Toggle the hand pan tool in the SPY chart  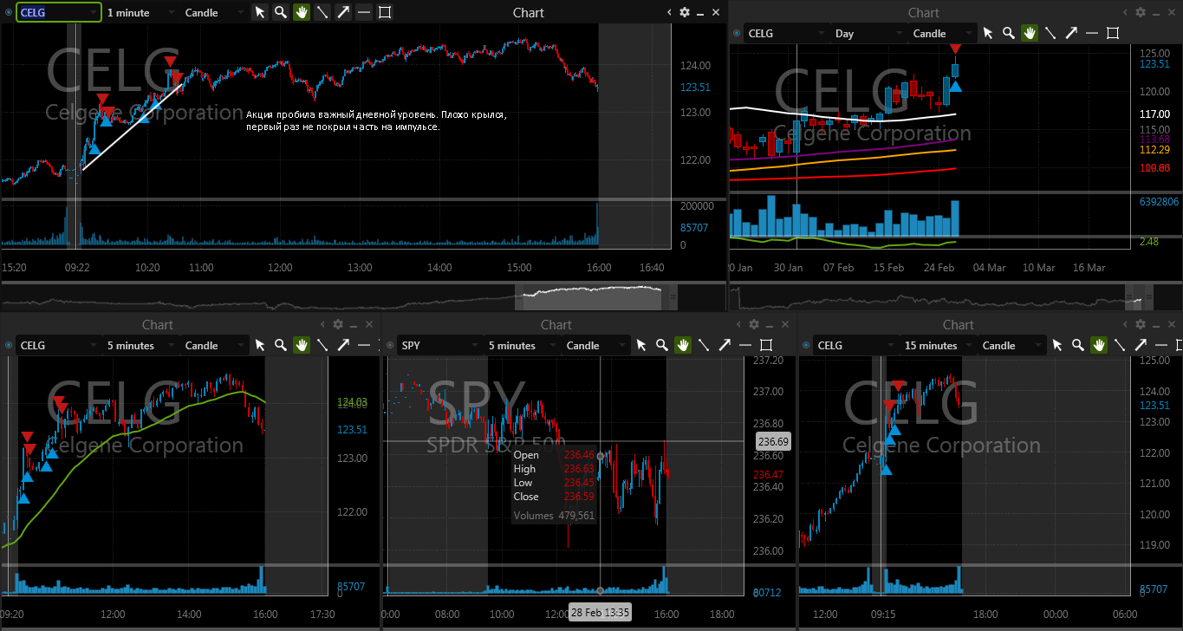tap(683, 345)
